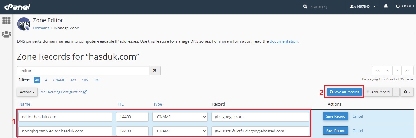Filter records by TXT type

97,80
